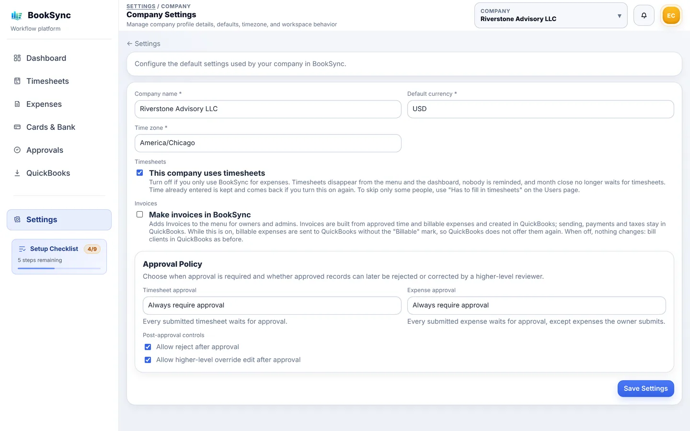
Task: Click '5 steps remaining' text
Action: pos(40,260)
